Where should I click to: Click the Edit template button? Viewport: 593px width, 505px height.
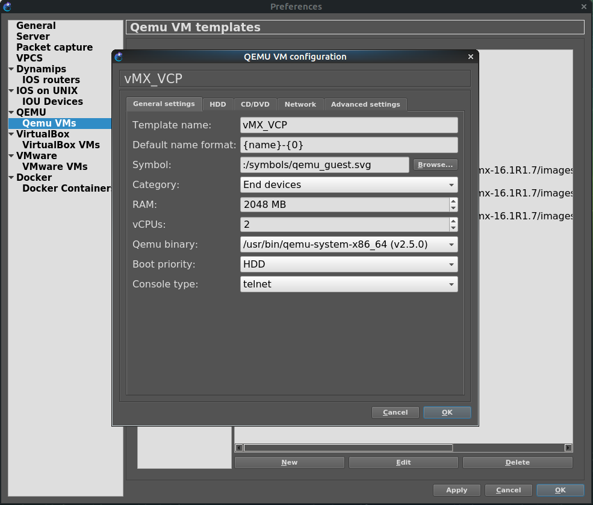click(403, 462)
